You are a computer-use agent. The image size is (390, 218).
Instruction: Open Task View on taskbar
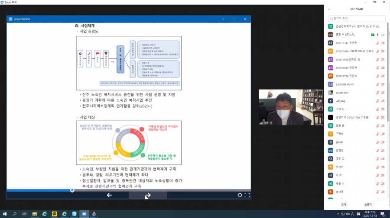click(24, 214)
